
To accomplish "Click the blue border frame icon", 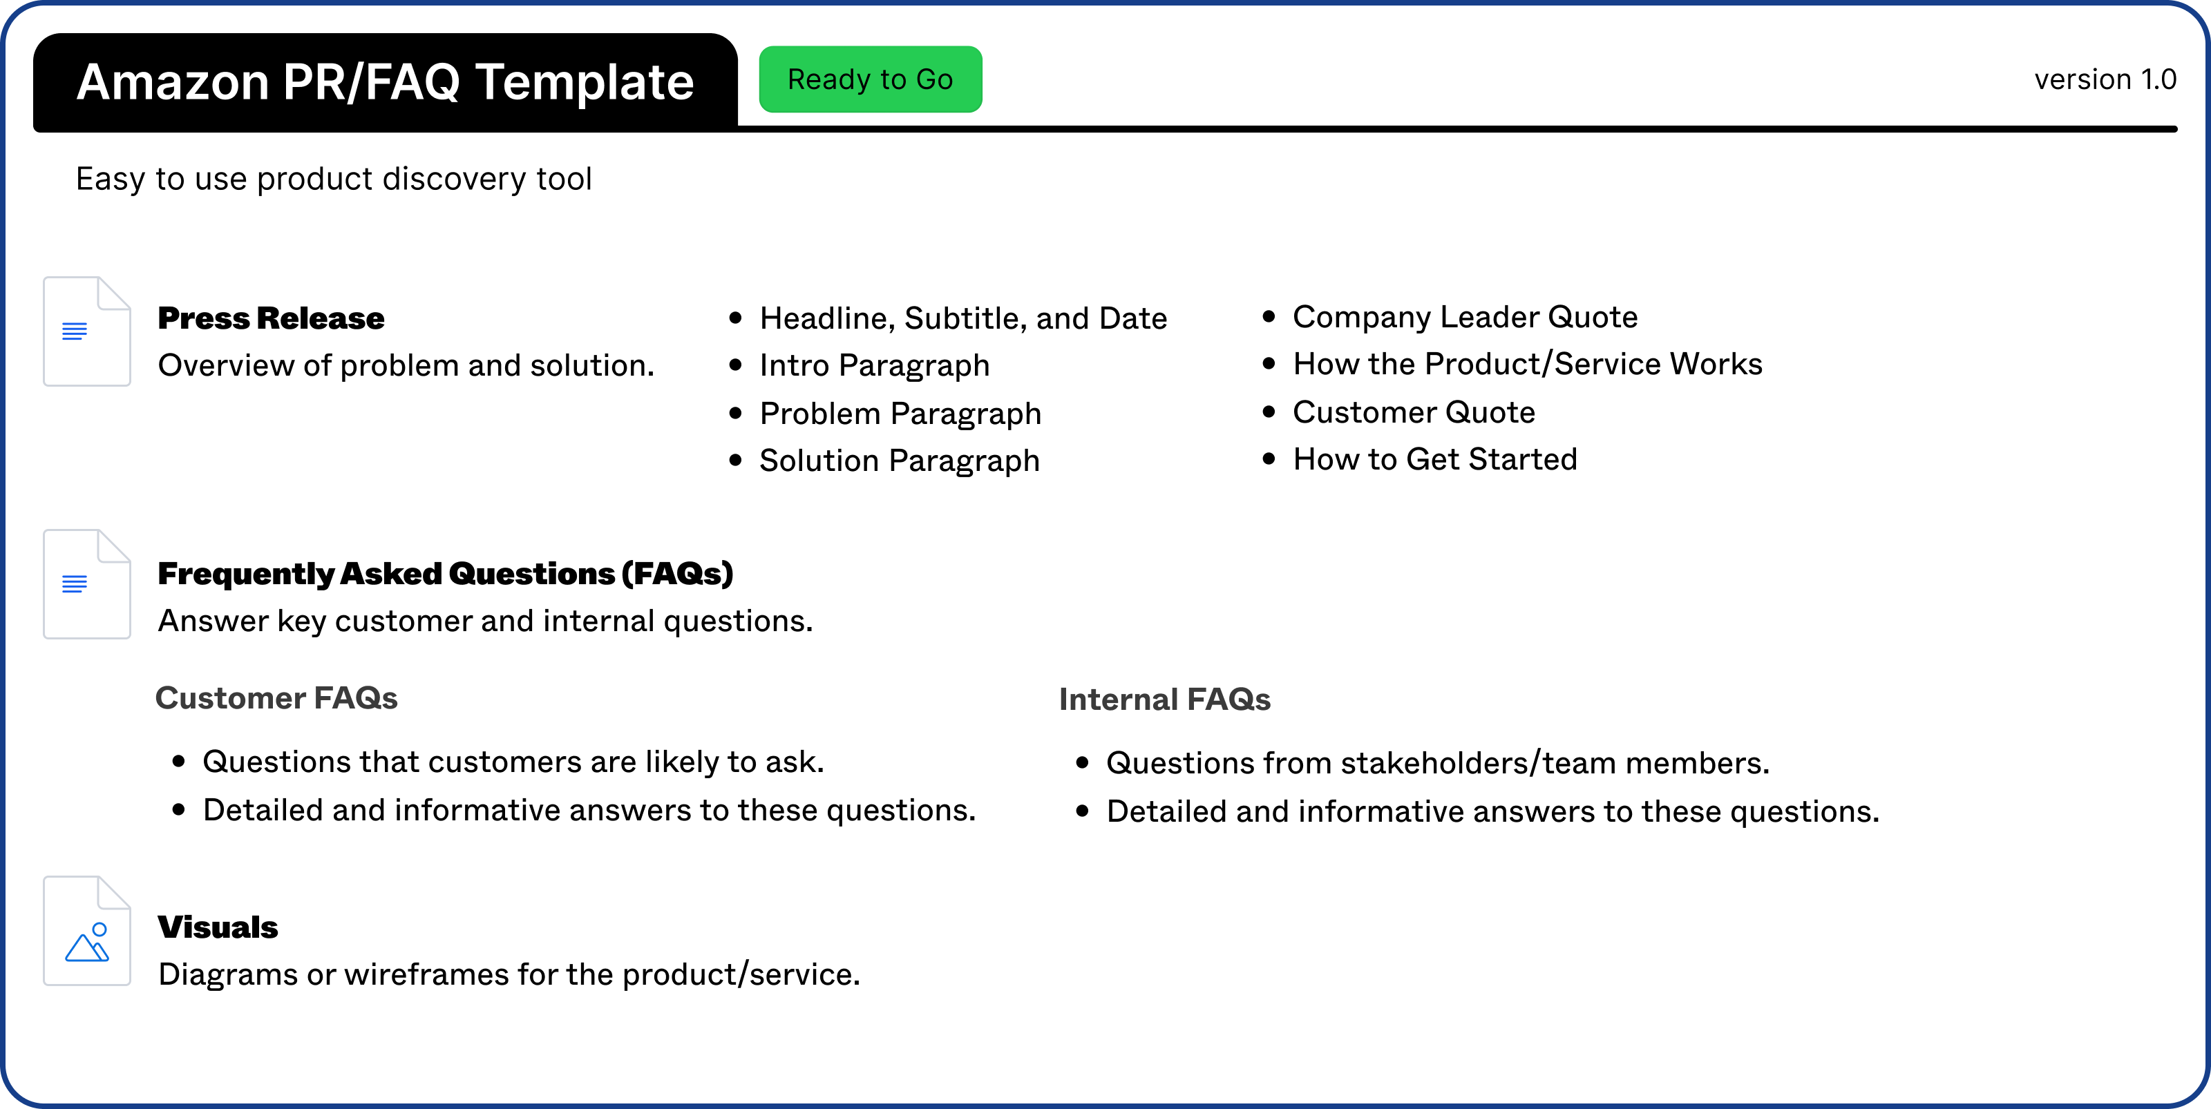I will point(1105,4).
